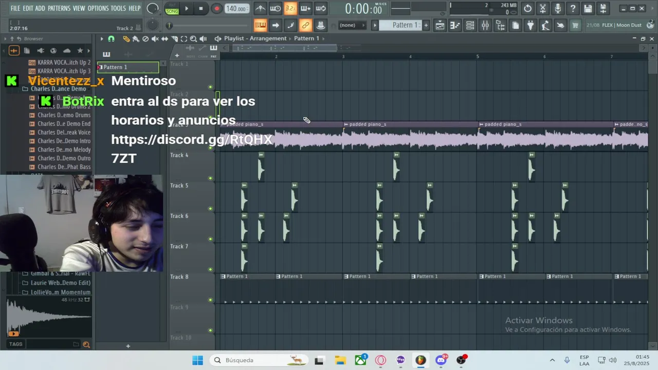
Task: Select the playlist Delete tool
Action: 145,39
